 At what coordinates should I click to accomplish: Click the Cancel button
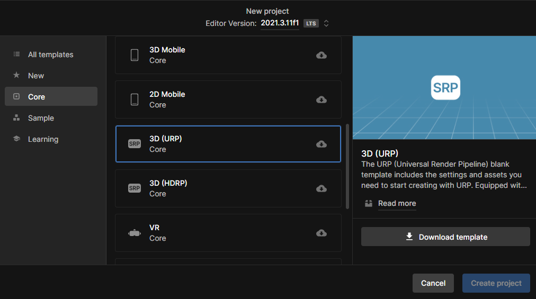click(x=433, y=283)
